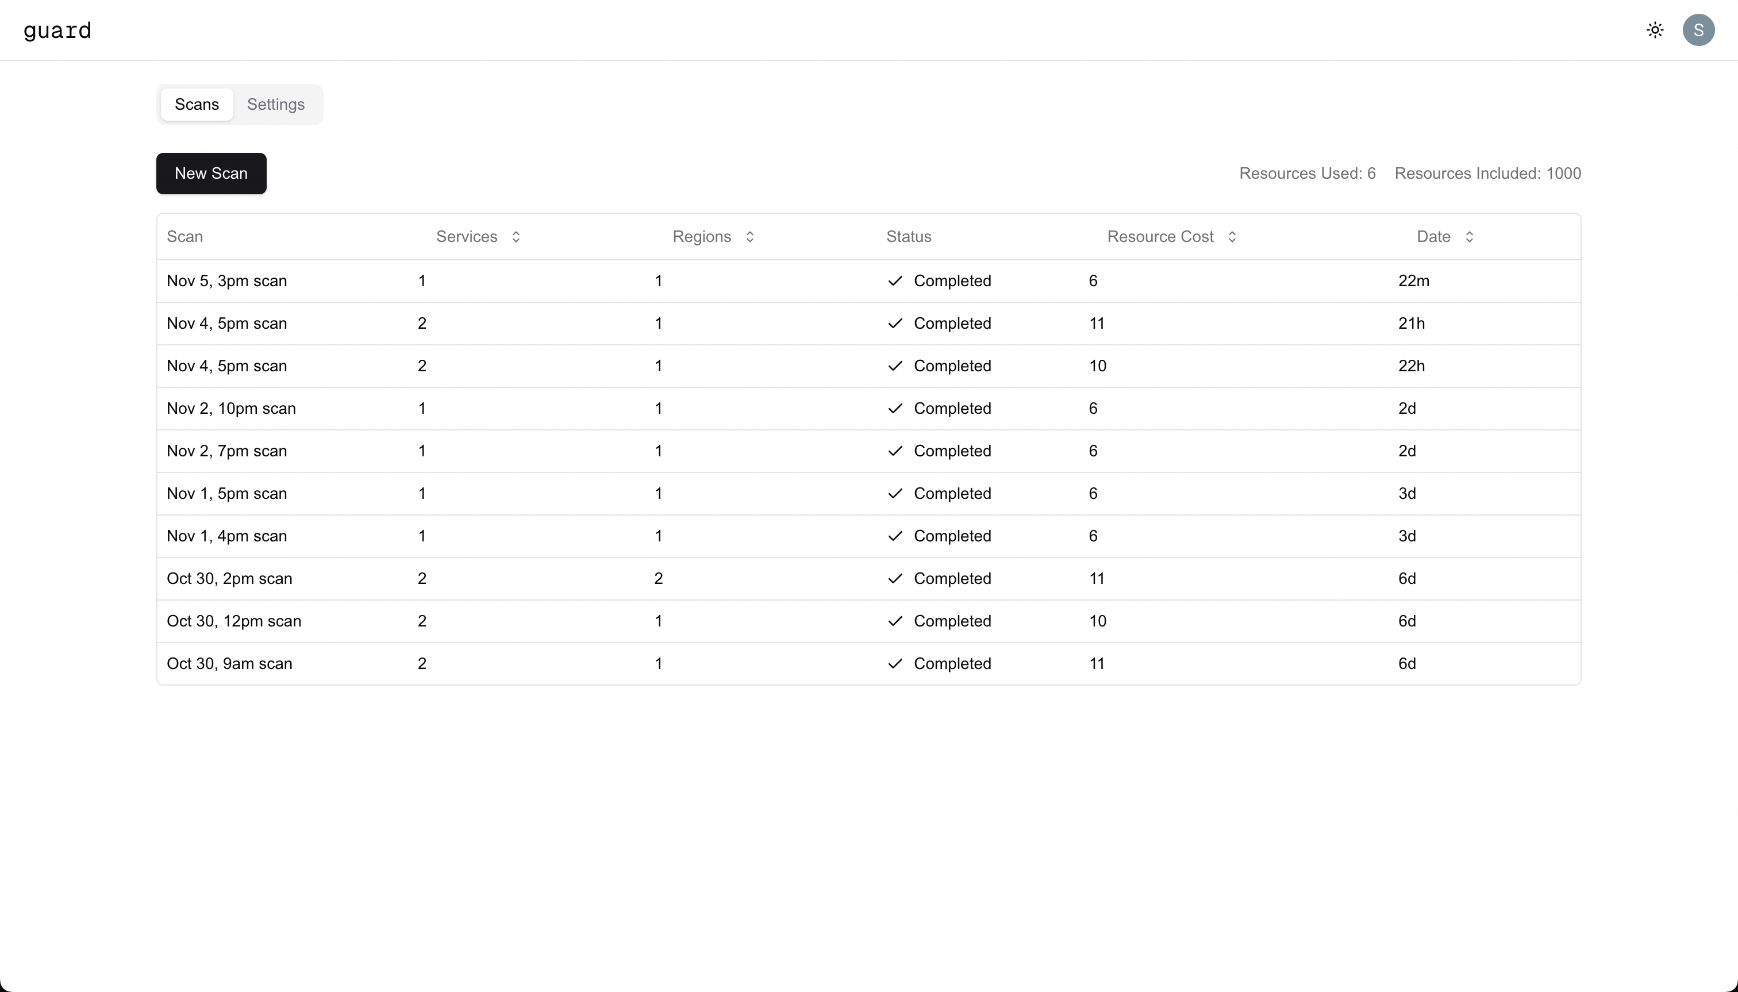Viewport: 1738px width, 992px height.
Task: Toggle the light/dark theme sun icon
Action: (1655, 30)
